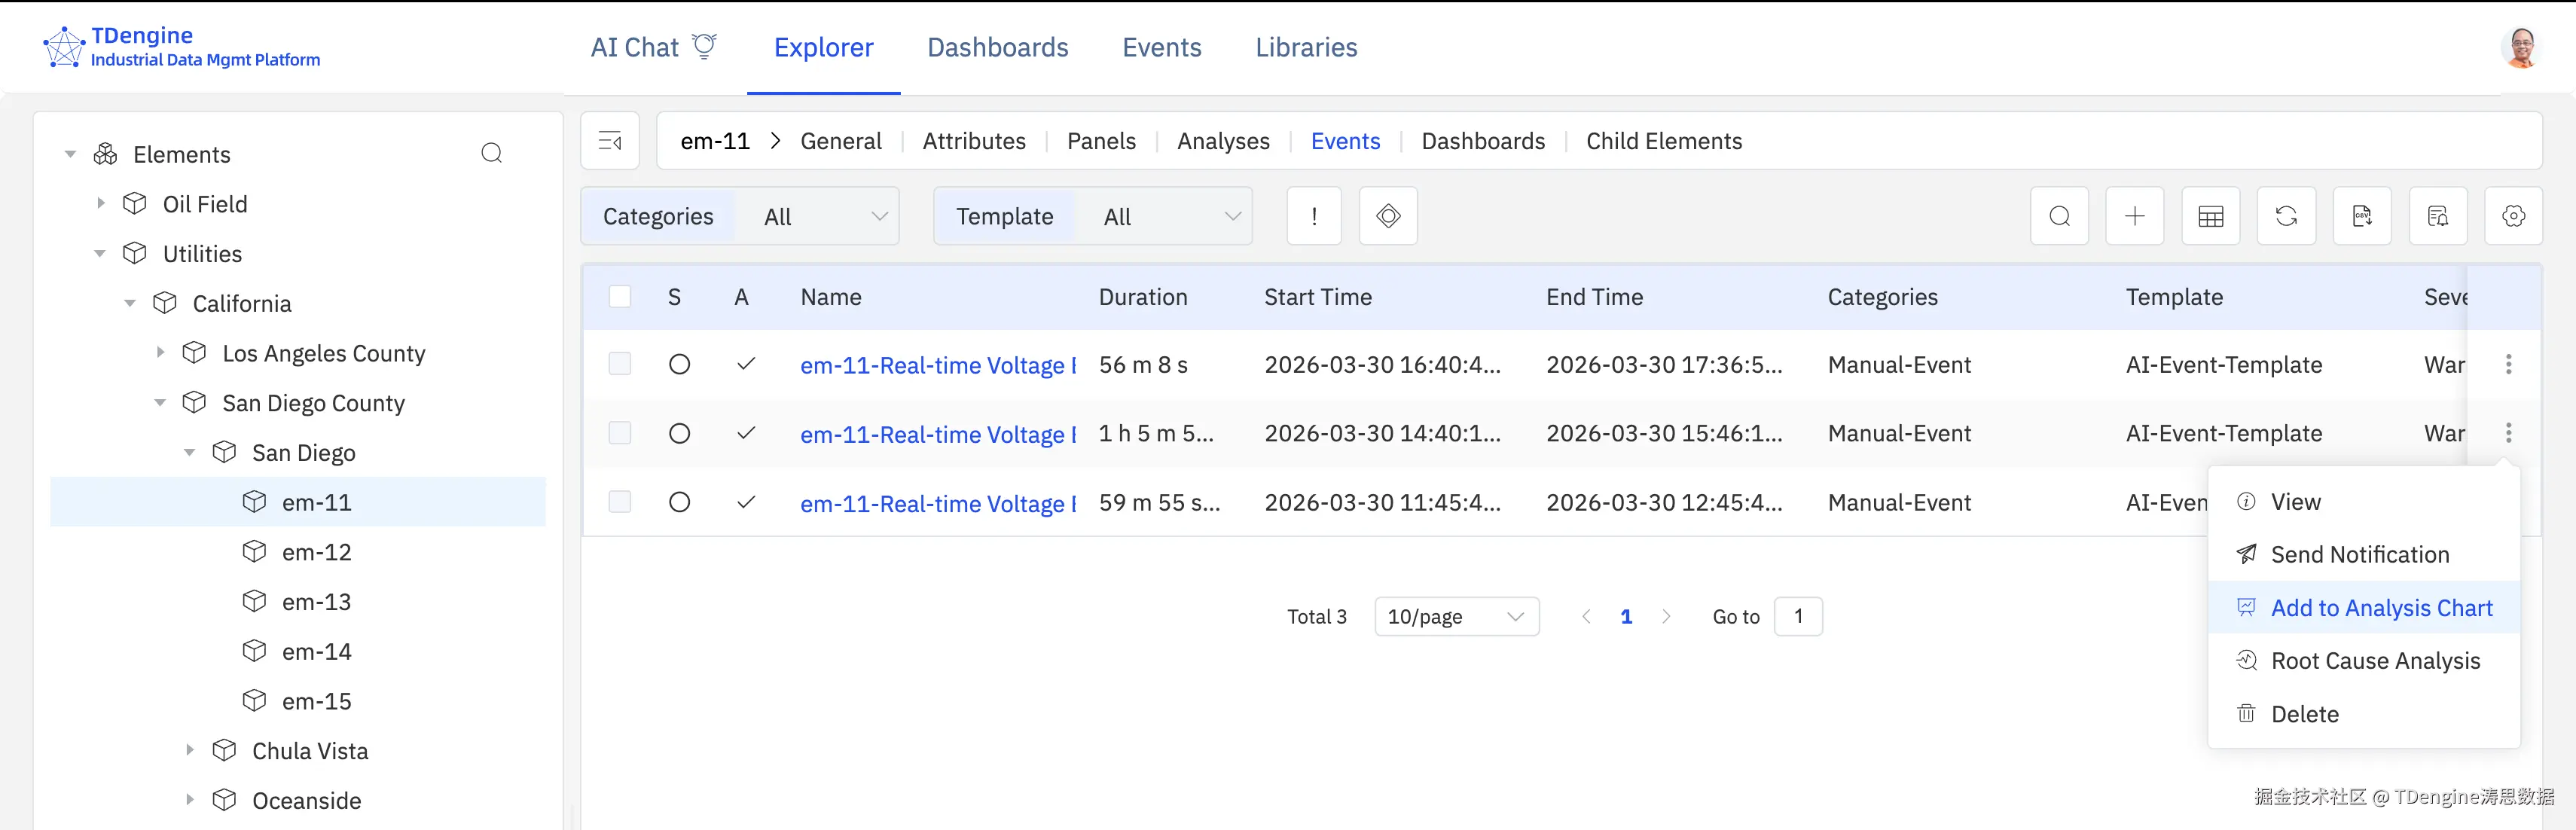Open the Analyses tab of em-11
The height and width of the screenshot is (830, 2576).
(x=1223, y=141)
